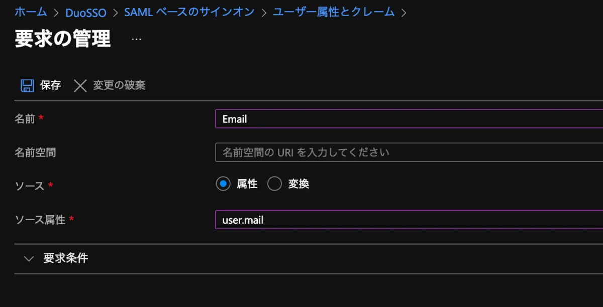Image resolution: width=603 pixels, height=307 pixels.
Task: Click the X discard changes icon
Action: click(x=80, y=85)
